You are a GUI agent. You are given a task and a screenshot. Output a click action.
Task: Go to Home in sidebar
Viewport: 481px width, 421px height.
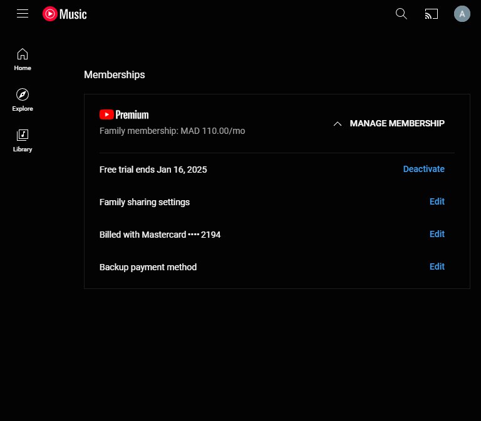[23, 54]
